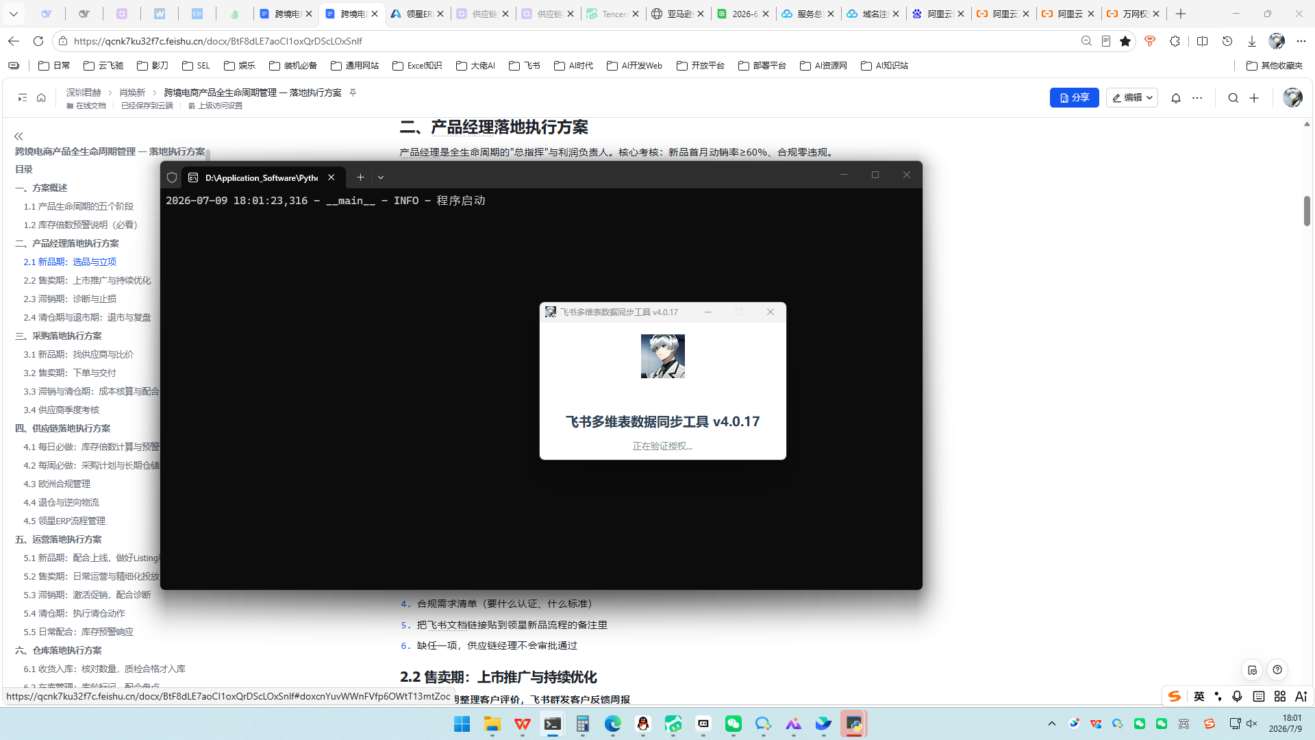This screenshot has height=740, width=1315.
Task: Open the user avatar in Feishu header
Action: [x=1292, y=98]
